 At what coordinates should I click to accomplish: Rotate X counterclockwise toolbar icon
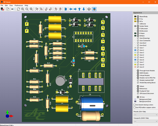[x=41, y=9]
